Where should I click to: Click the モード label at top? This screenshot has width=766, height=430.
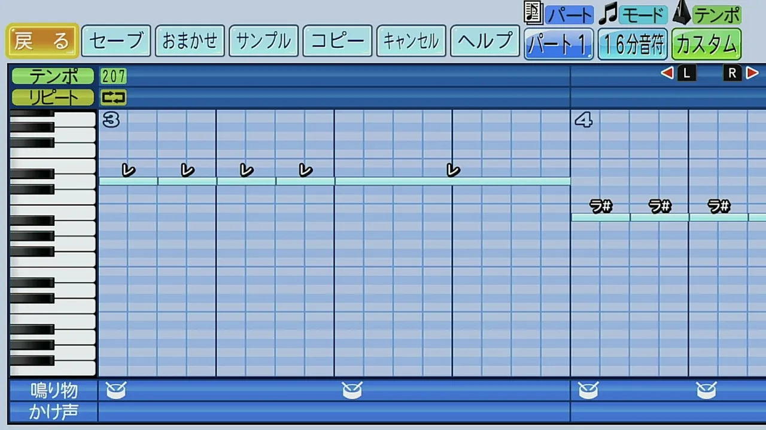[643, 14]
